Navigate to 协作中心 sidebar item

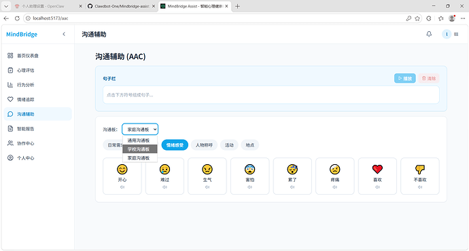pos(37,143)
